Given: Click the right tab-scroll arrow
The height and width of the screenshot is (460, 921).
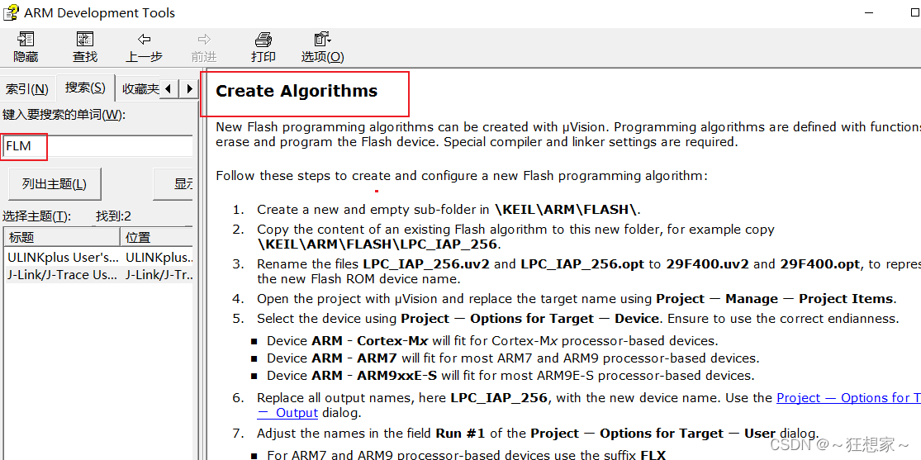Looking at the screenshot, I should click(188, 88).
